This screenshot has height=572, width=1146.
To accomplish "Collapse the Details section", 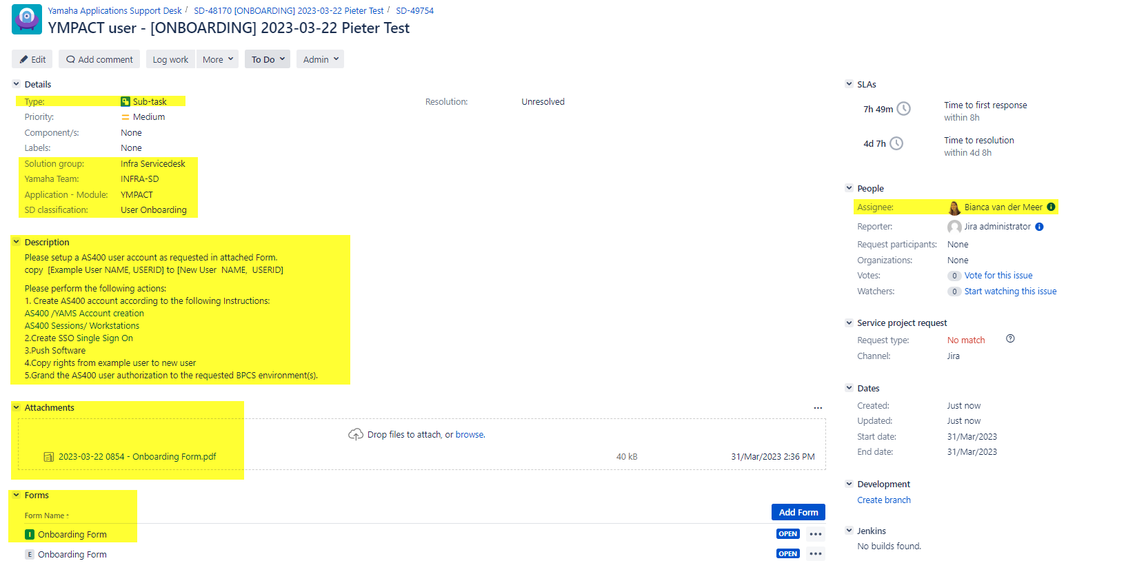I will (x=16, y=84).
